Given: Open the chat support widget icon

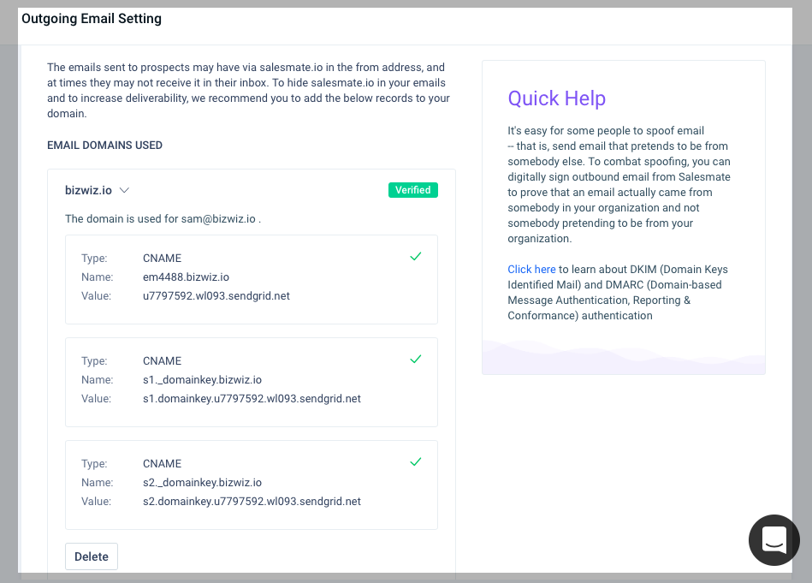Looking at the screenshot, I should 773,540.
